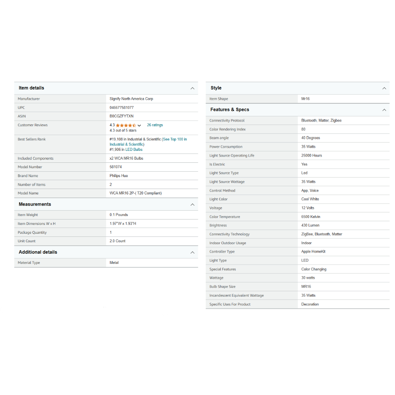Screen dimensions: 395x395
Task: Click the model number 581074
Action: pyautogui.click(x=116, y=167)
